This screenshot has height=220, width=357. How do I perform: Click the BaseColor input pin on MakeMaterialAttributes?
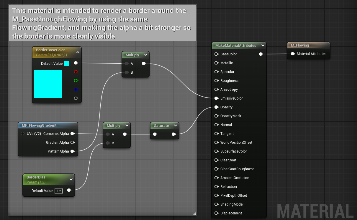click(x=216, y=54)
